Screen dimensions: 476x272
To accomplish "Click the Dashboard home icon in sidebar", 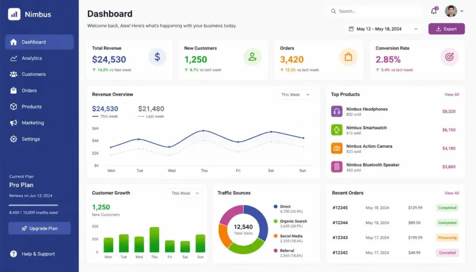I will click(13, 42).
